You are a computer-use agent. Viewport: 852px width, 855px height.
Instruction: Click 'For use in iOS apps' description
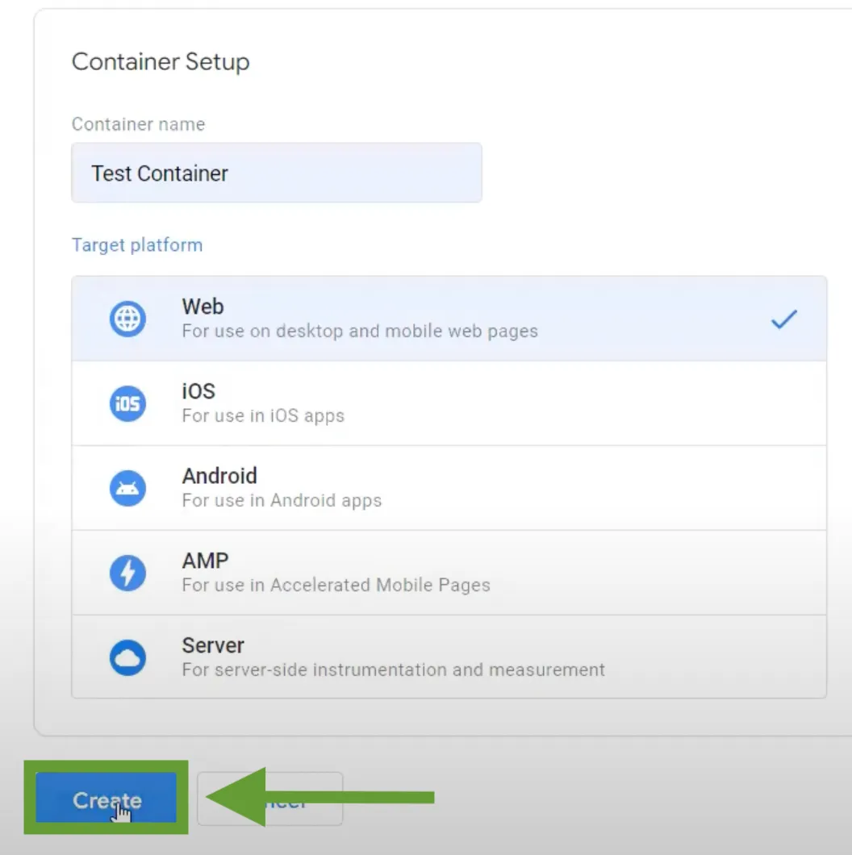tap(263, 416)
